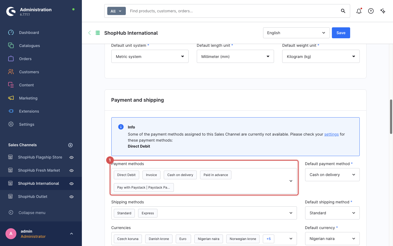Expand the Payment methods multi-select arrow

pos(291,181)
